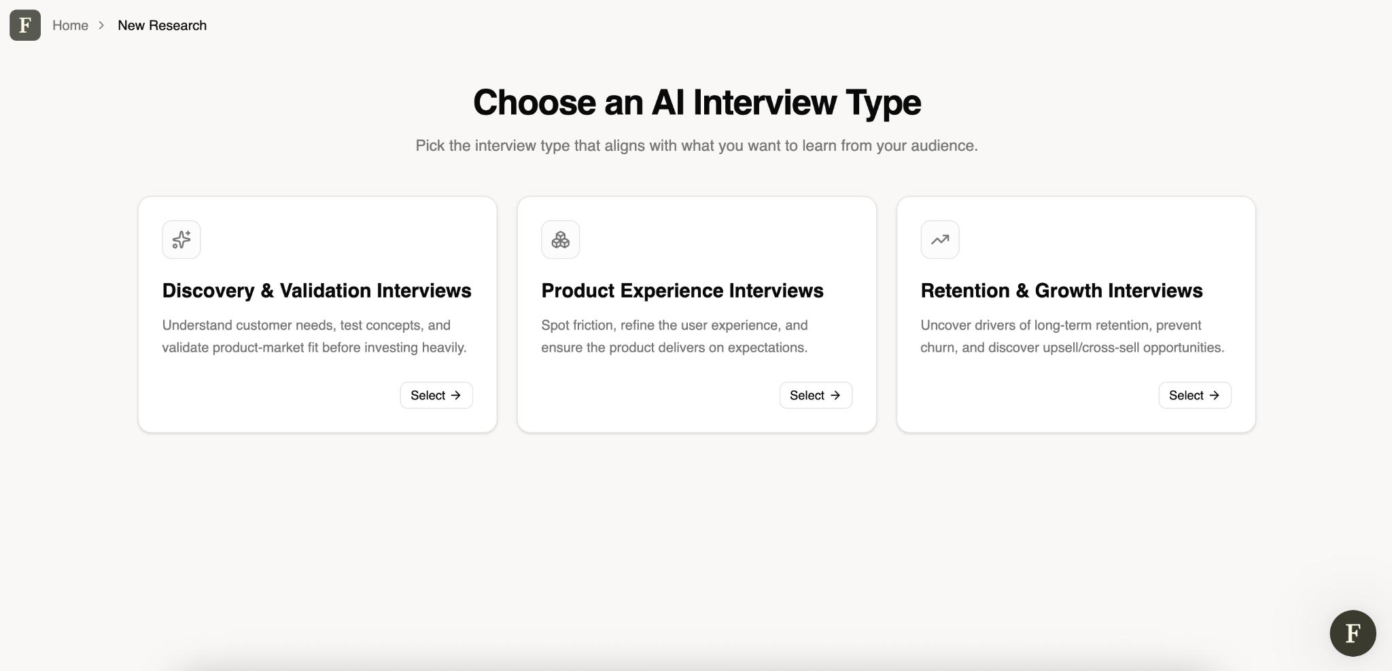Select Discovery & Validation Interviews
Viewport: 1392px width, 671px height.
coord(436,395)
